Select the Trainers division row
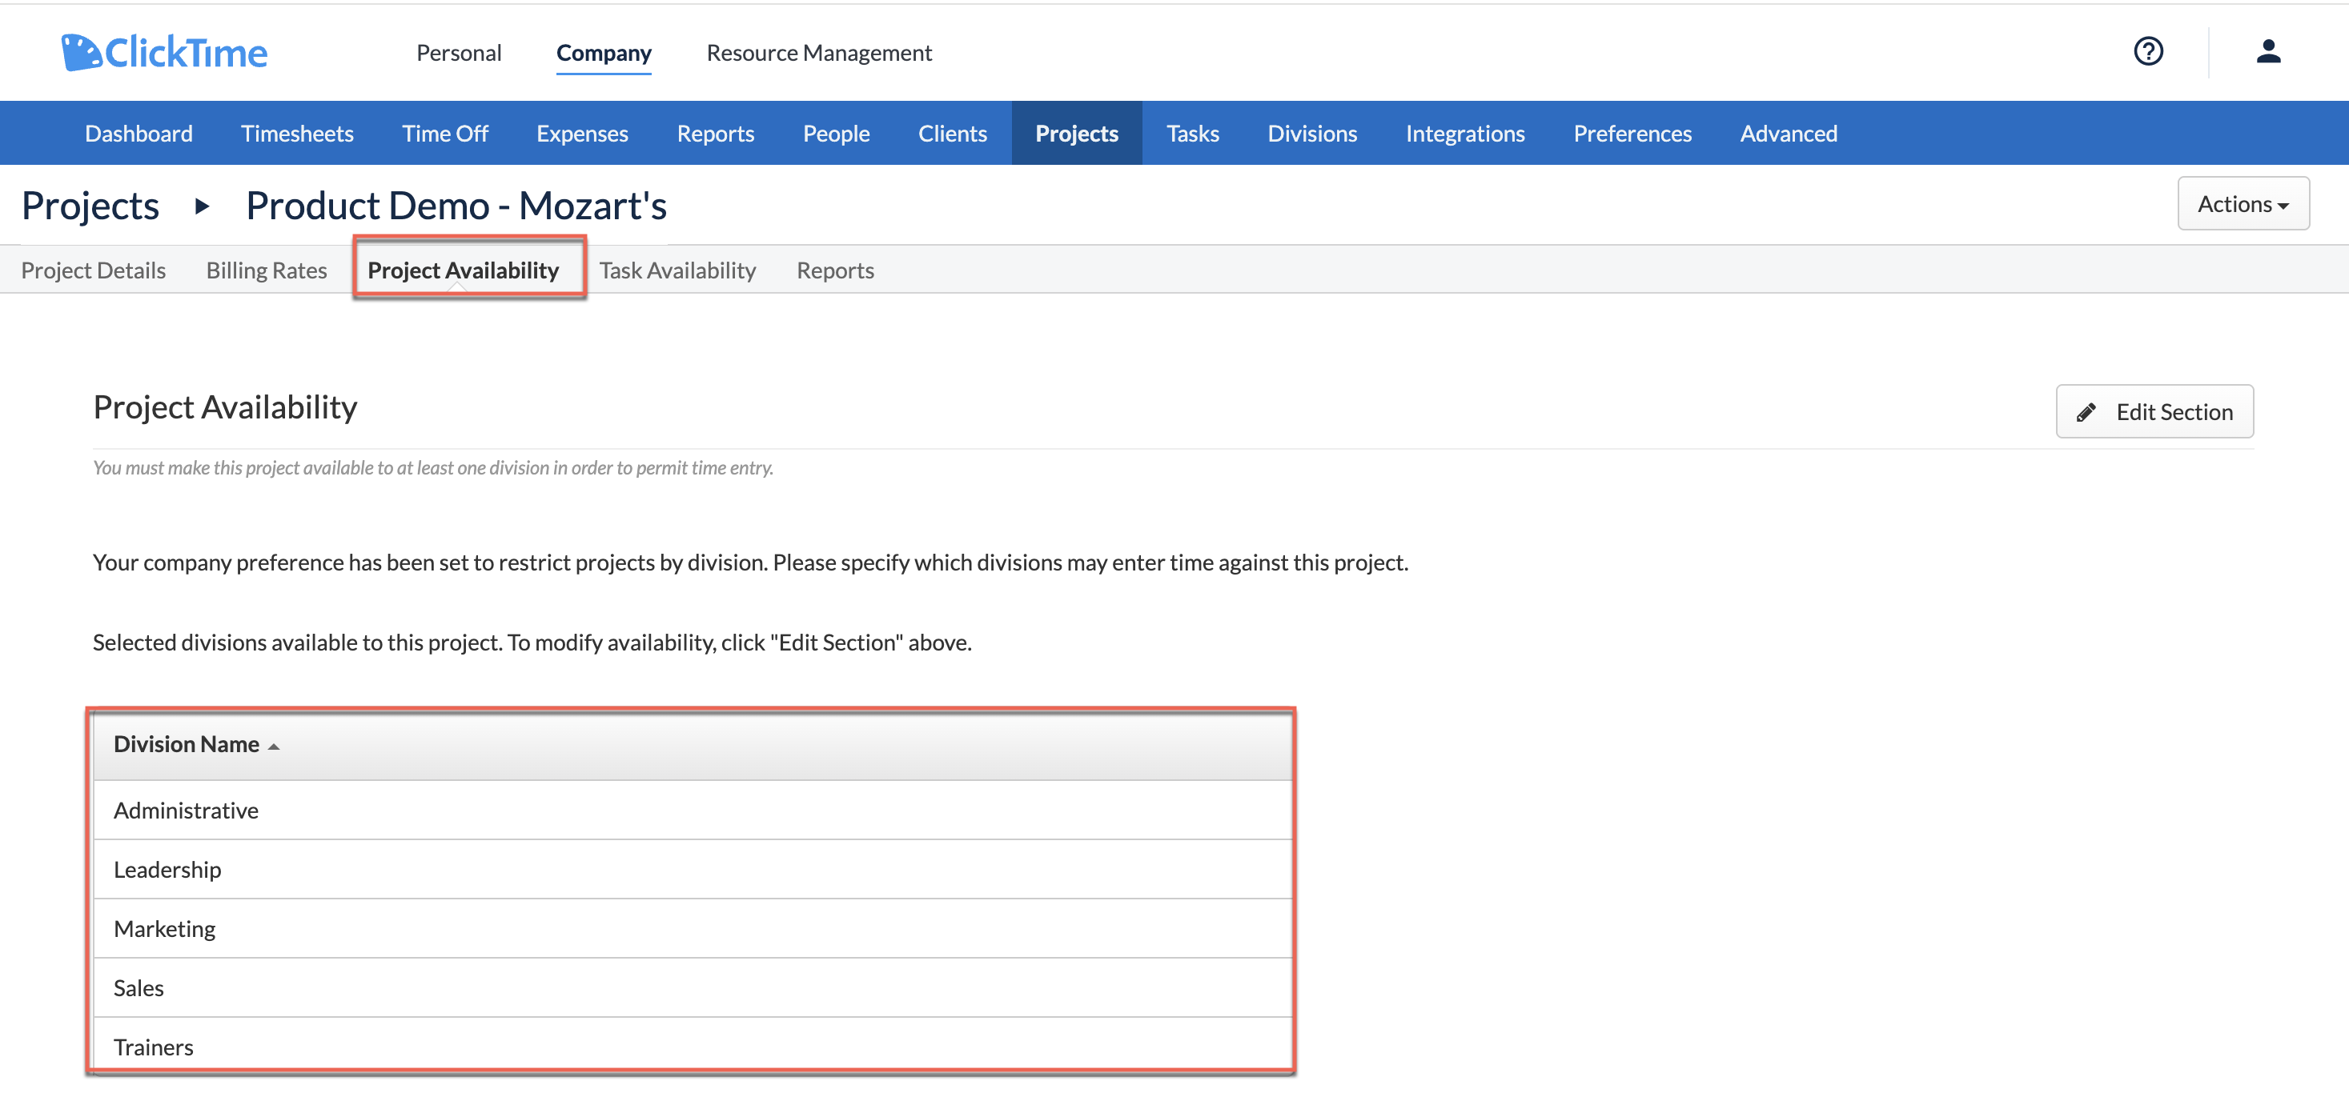 pyautogui.click(x=693, y=1046)
